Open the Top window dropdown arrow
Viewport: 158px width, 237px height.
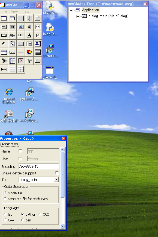56,180
